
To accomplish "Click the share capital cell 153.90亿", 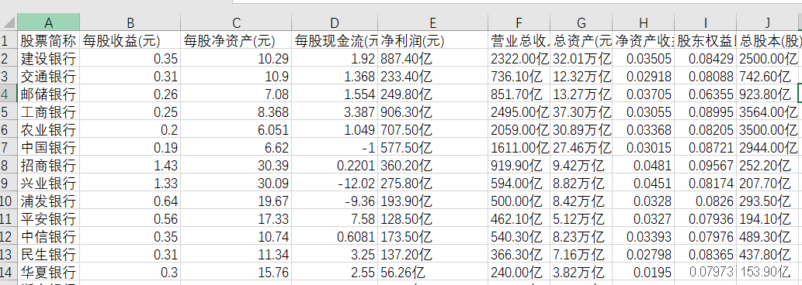I will pyautogui.click(x=768, y=272).
